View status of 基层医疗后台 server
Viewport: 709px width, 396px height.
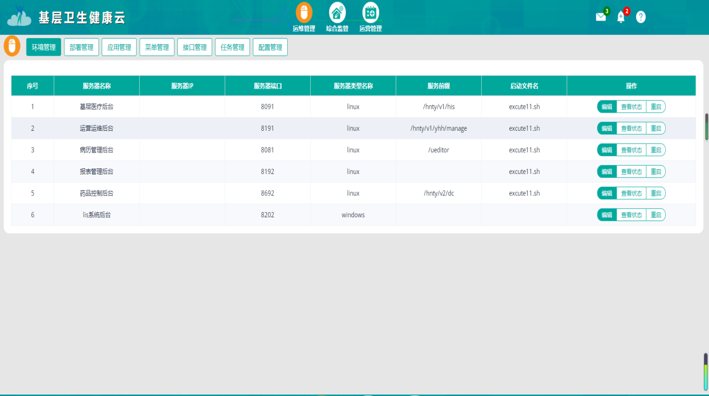point(631,107)
